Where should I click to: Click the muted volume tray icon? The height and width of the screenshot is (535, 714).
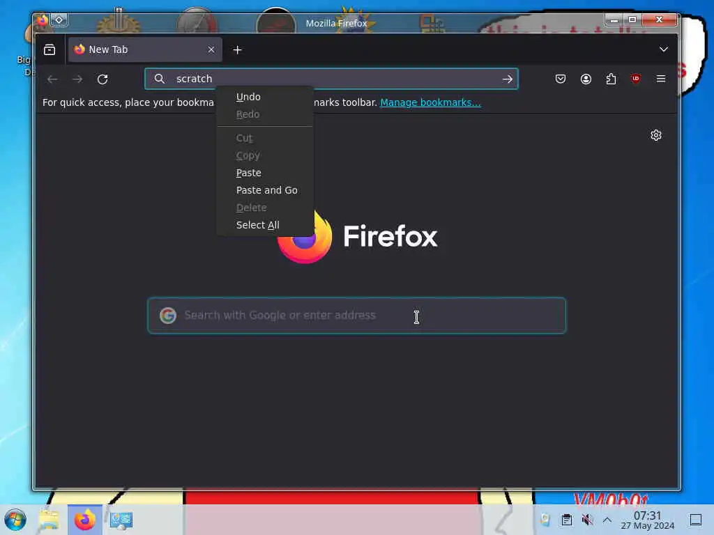(587, 520)
